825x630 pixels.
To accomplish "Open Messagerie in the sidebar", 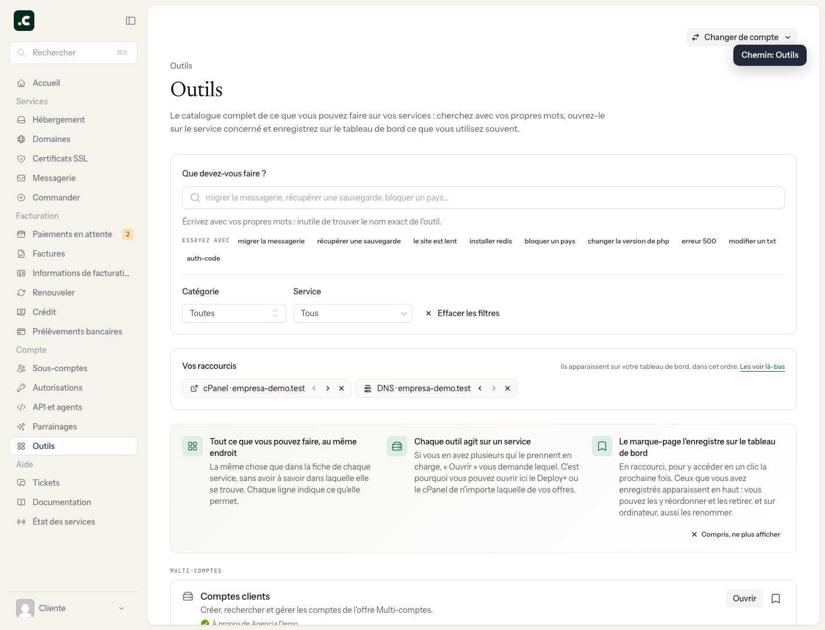I will [73, 178].
